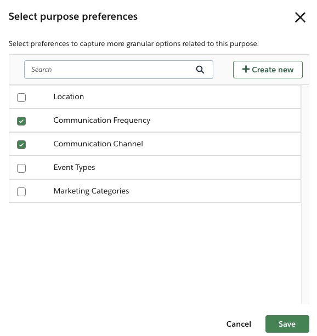
Task: Enable the Event Types checkbox
Action: [x=21, y=168]
